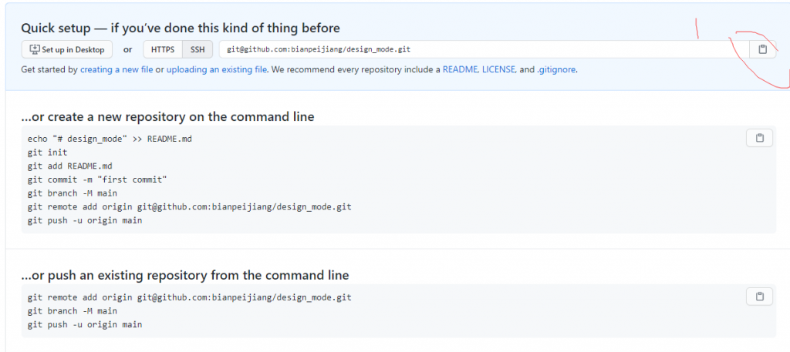This screenshot has height=352, width=790.
Task: Focus the git@github.com repository URL field
Action: (x=484, y=49)
